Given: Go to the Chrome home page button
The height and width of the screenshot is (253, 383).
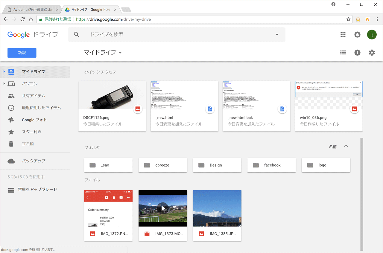Looking at the screenshot, I should (31, 19).
